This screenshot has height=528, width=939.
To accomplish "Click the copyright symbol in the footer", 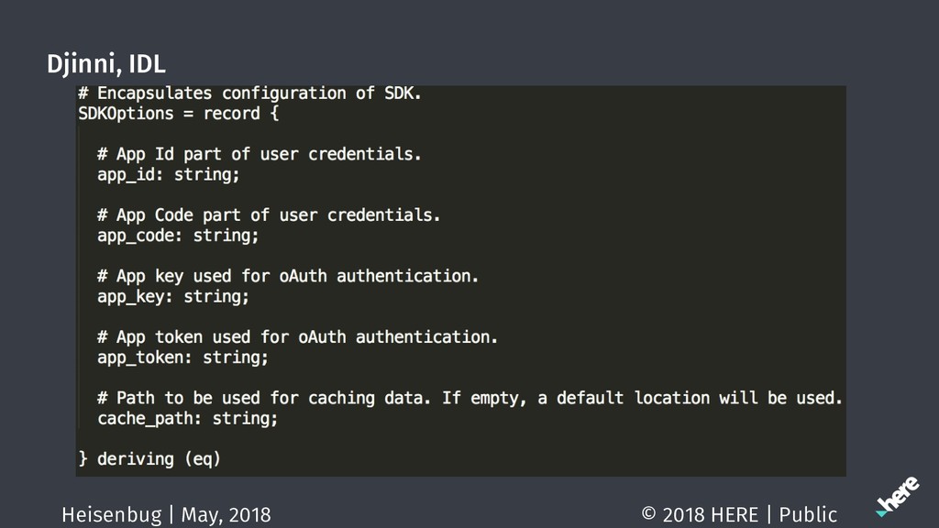I will (x=648, y=513).
